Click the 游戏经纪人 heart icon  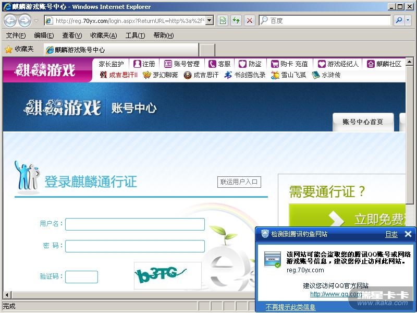click(322, 64)
